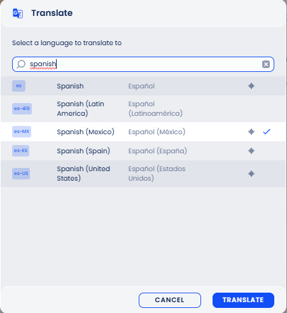Clear the search field with X icon
The width and height of the screenshot is (287, 313).
click(266, 64)
